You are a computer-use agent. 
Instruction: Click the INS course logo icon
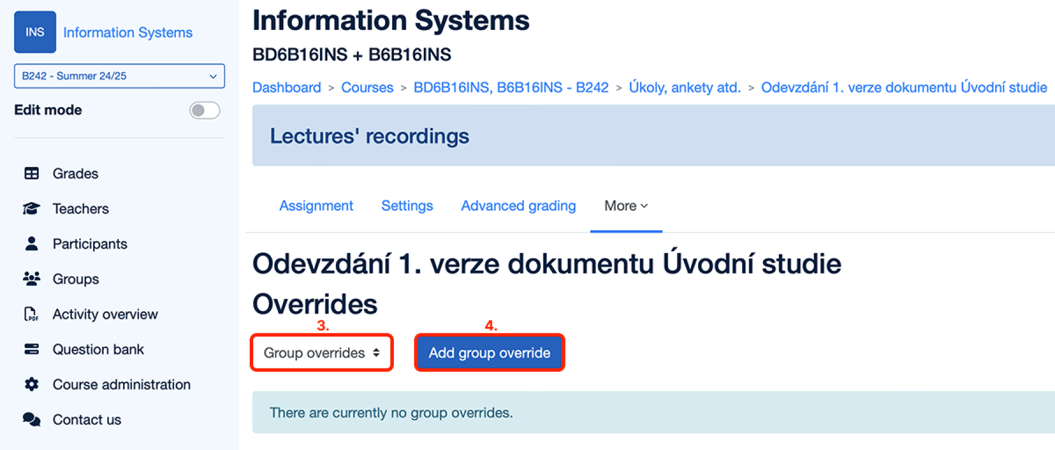coord(35,32)
